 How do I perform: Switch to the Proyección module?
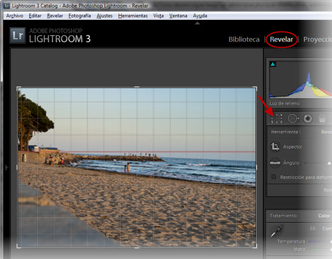[x=318, y=39]
